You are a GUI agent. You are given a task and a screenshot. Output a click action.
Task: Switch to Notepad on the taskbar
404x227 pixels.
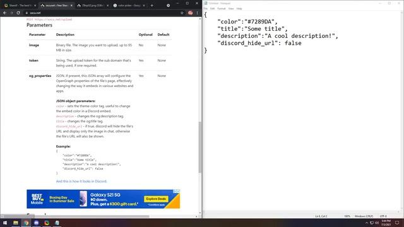(x=57, y=223)
